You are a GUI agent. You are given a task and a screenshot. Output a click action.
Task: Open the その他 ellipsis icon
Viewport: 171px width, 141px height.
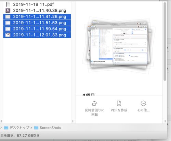(x=143, y=103)
